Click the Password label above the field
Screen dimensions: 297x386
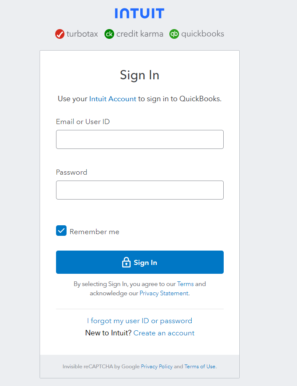coord(72,172)
